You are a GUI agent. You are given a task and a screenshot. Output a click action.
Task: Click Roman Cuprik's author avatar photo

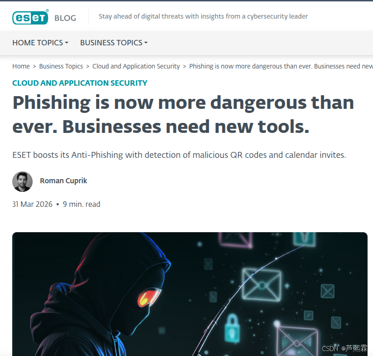coord(22,181)
